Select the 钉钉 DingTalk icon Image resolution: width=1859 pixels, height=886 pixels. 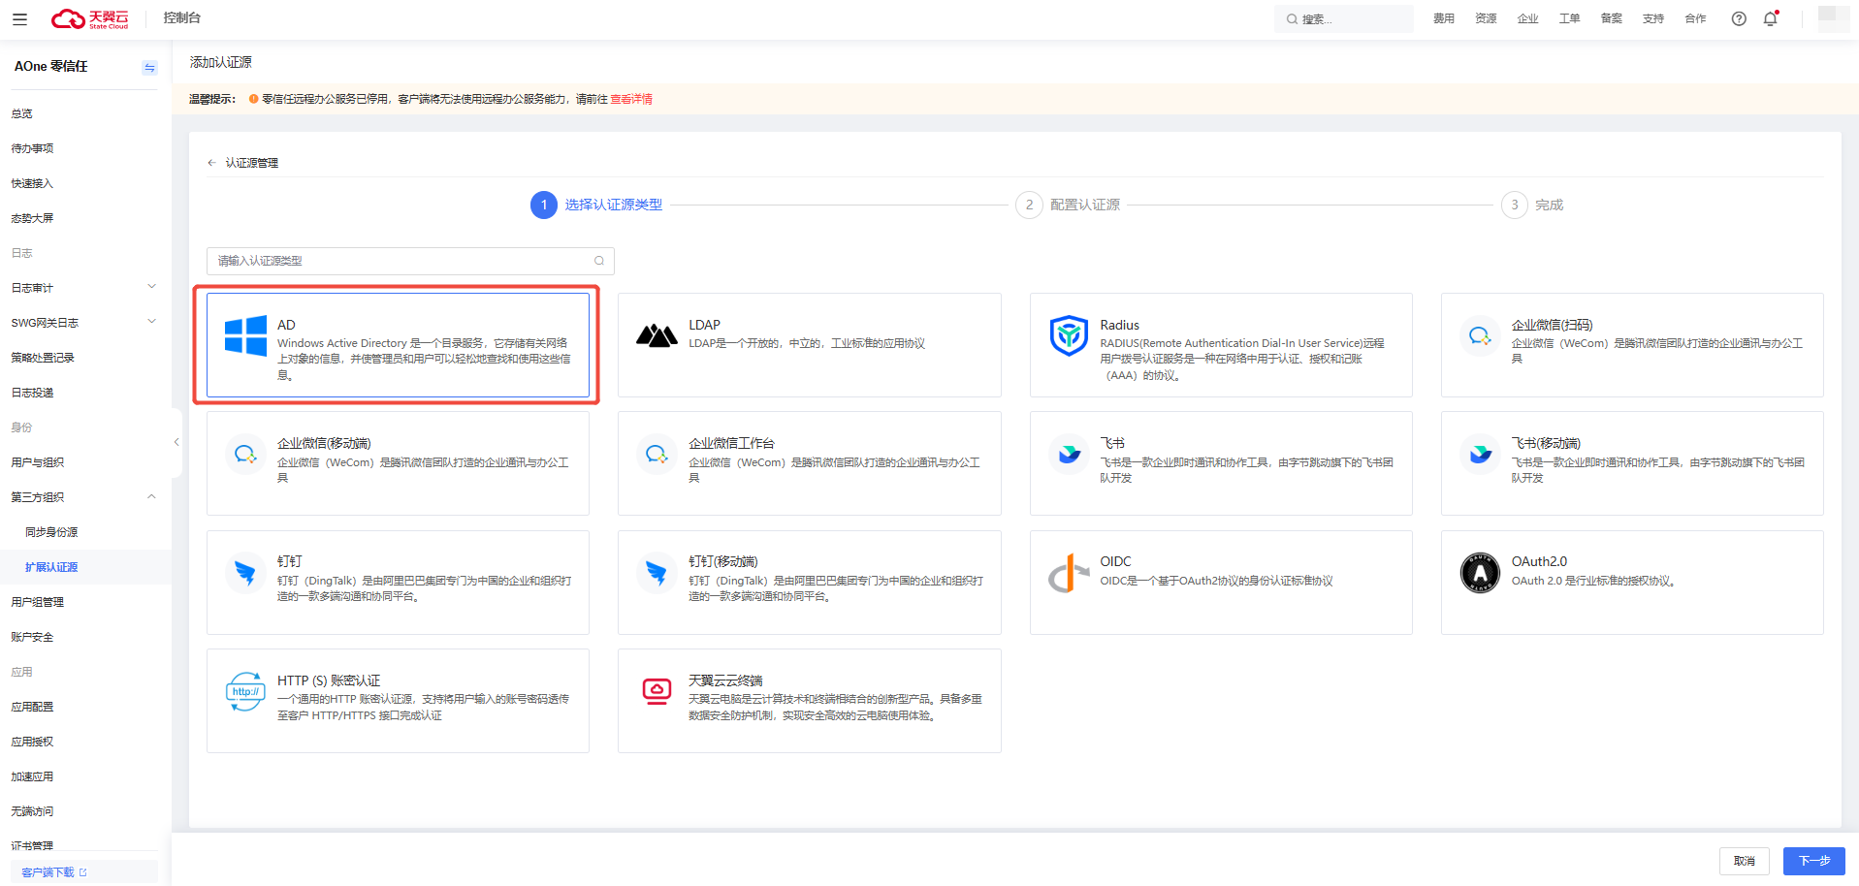click(x=245, y=573)
